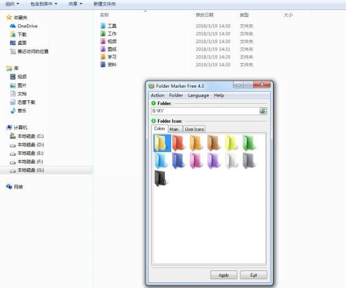Select 本地磁盘 (E:) in sidebar

tap(27, 153)
